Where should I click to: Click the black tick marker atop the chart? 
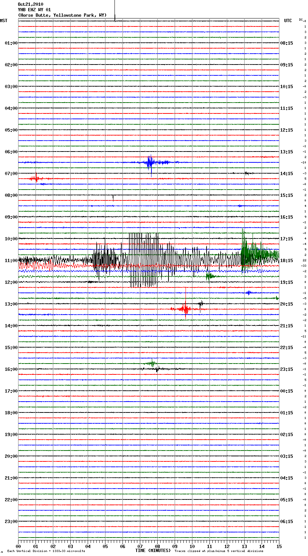115,11
